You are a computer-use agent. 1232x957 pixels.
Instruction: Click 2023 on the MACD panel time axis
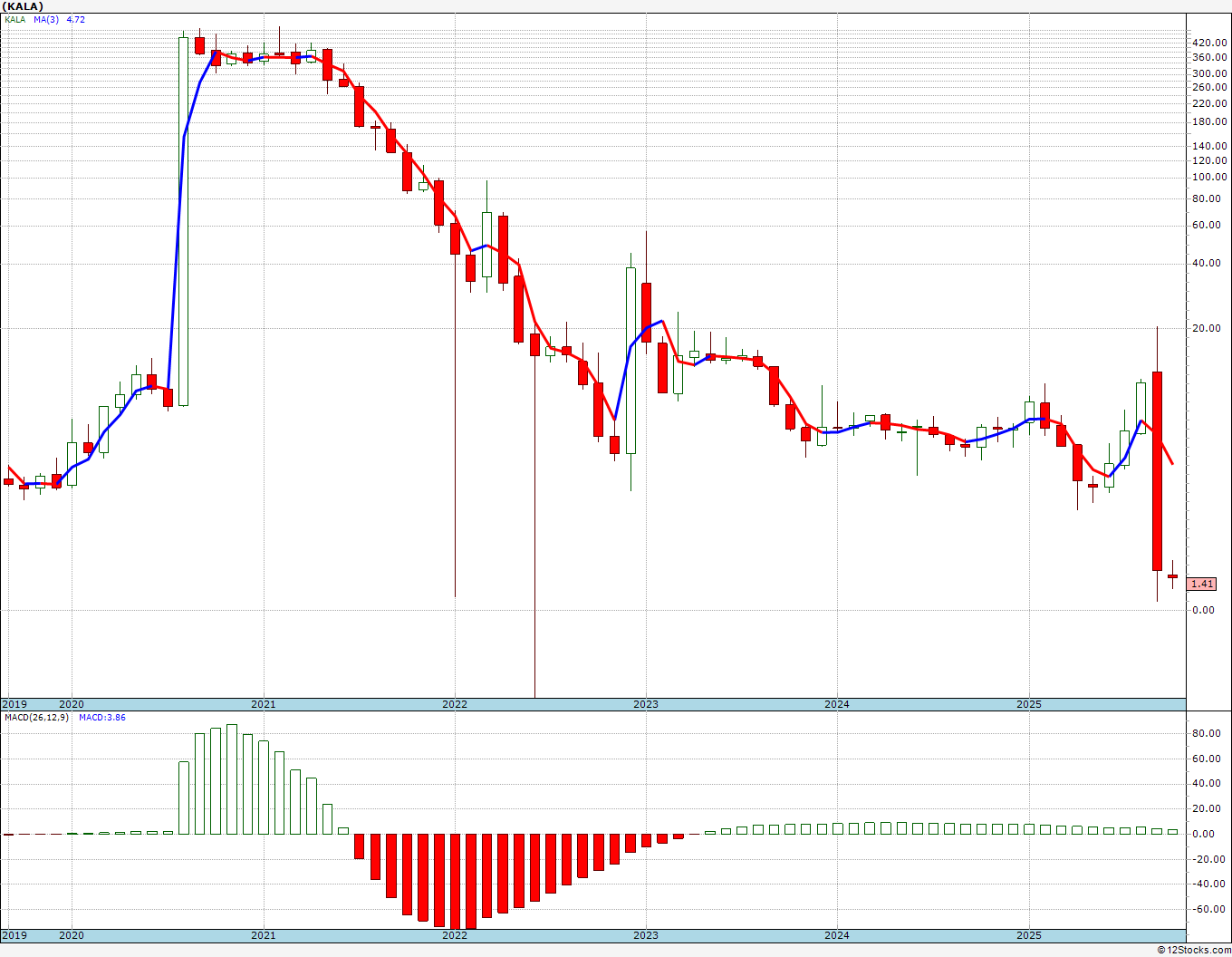click(646, 935)
